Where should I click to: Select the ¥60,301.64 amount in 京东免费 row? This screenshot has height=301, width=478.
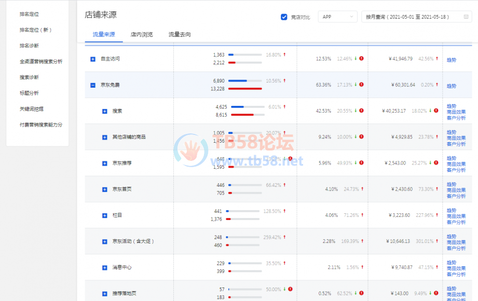click(403, 85)
